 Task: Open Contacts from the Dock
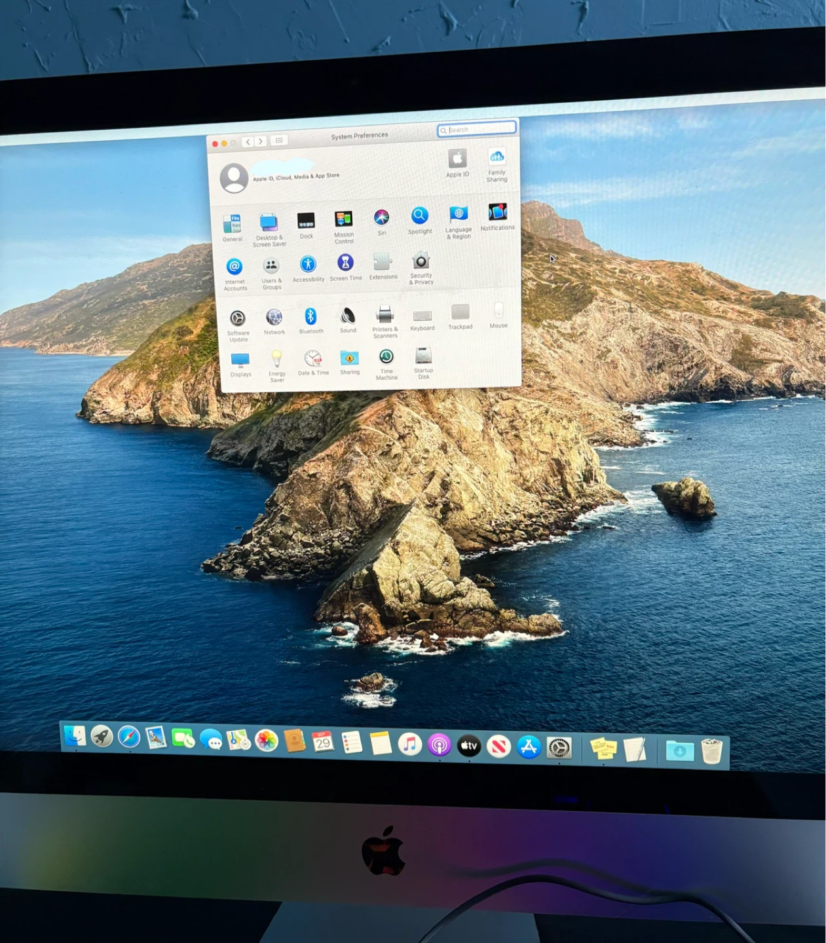click(x=295, y=741)
